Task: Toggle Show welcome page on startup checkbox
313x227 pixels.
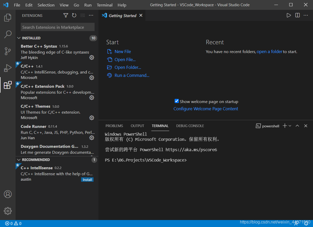Action: tap(177, 101)
